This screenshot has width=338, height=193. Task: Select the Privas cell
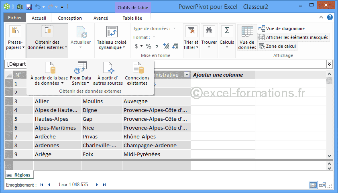[102, 136]
